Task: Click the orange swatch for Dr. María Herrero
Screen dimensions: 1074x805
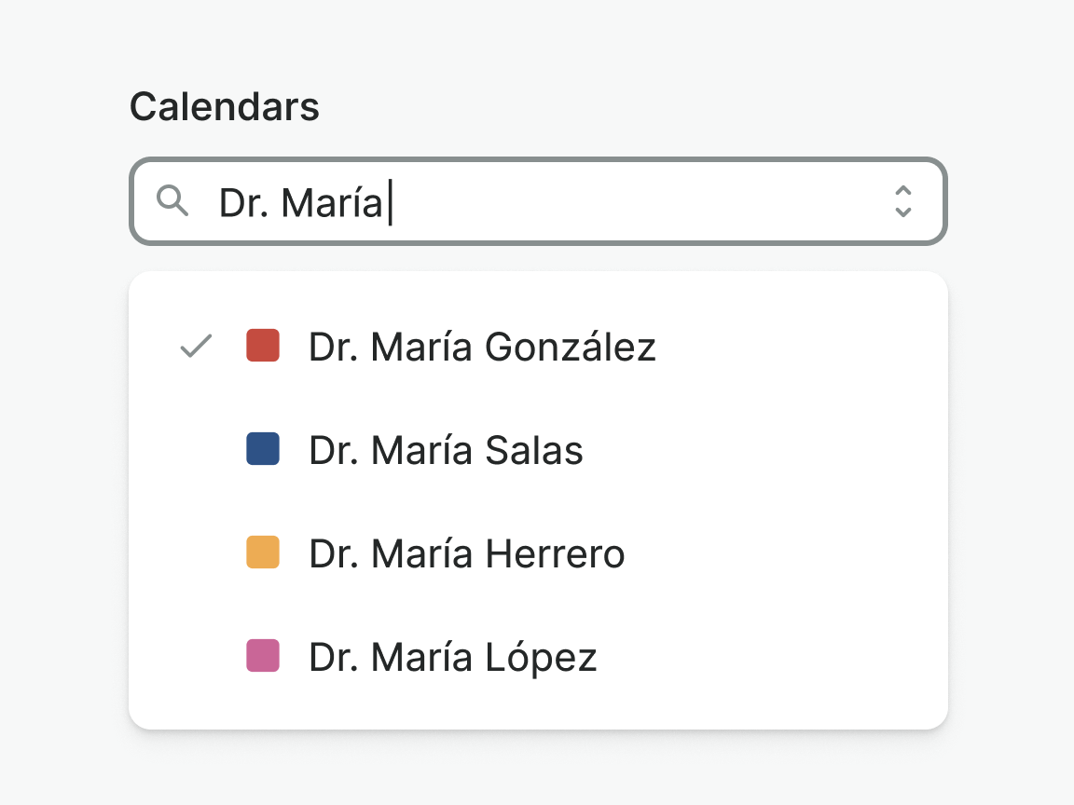Action: tap(263, 553)
